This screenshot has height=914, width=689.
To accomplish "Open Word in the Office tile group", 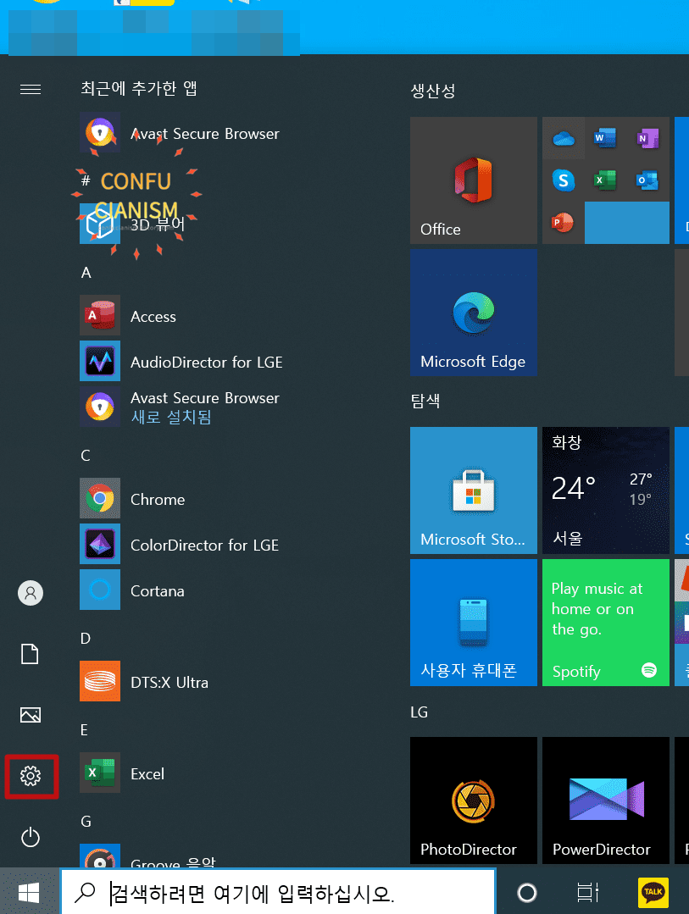I will (x=606, y=138).
